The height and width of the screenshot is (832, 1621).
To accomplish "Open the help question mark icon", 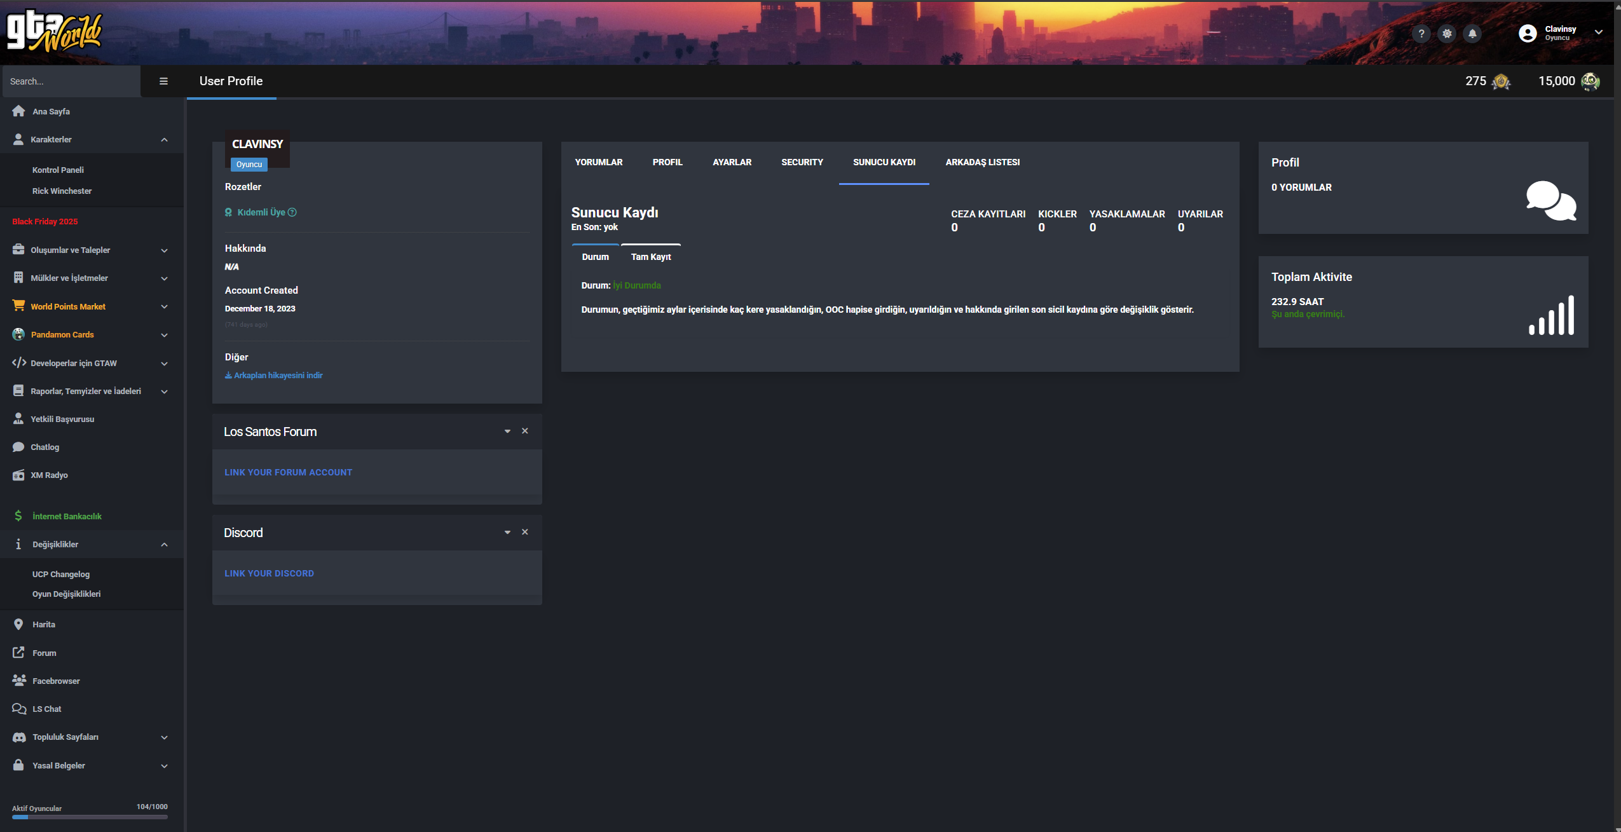I will [1421, 34].
